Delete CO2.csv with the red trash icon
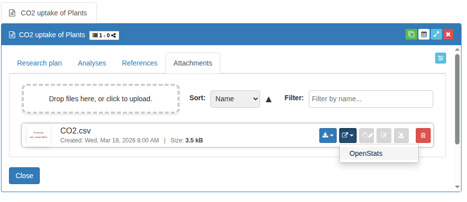Viewport: 467px width, 202px height. coord(423,135)
